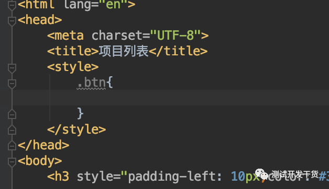Click the closing brace of .btn
This screenshot has height=189, width=329.
(80, 113)
